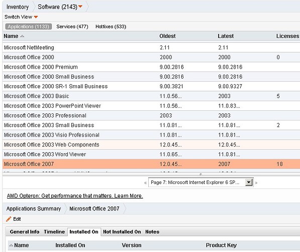Open the page selector combo box

201,182
